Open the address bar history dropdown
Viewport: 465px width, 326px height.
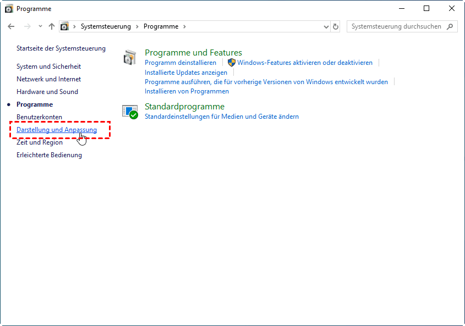pos(326,27)
